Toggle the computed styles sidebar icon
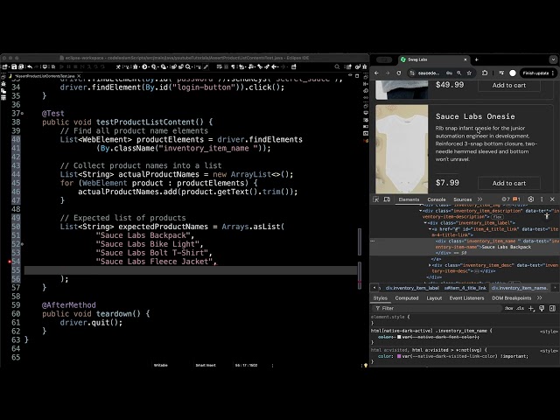Screen dimensions: 560x420 (552, 308)
